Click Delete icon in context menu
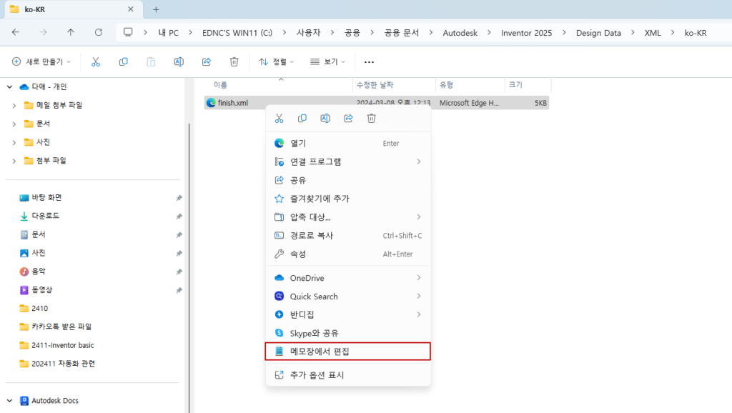 (371, 119)
